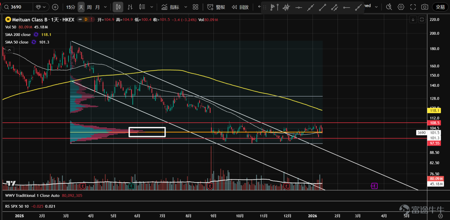Click SMA 50 purple refresh icon
Screen dimensions: 450x220
(x=34, y=42)
